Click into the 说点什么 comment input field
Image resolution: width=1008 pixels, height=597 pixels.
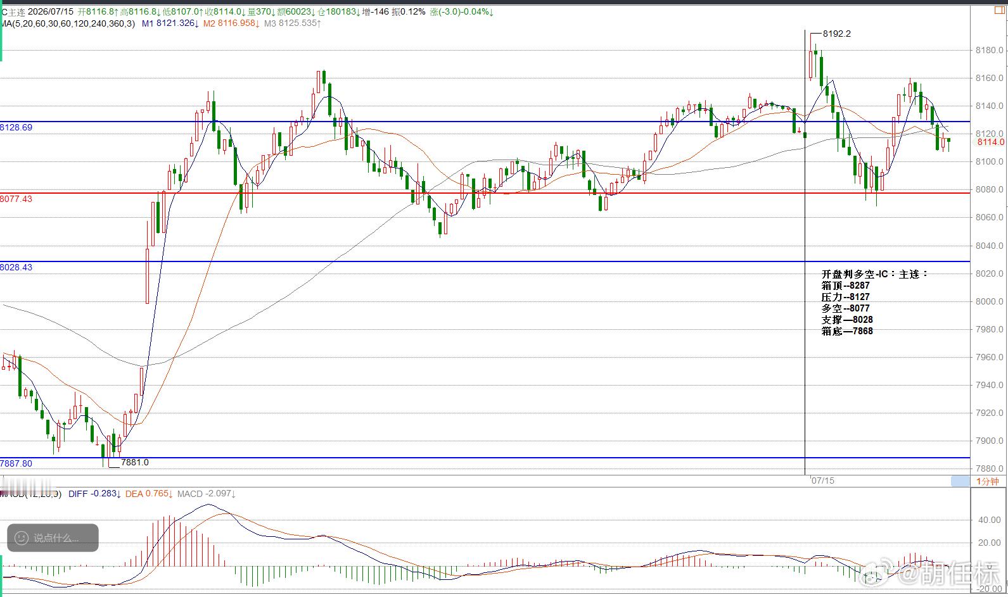[53, 538]
